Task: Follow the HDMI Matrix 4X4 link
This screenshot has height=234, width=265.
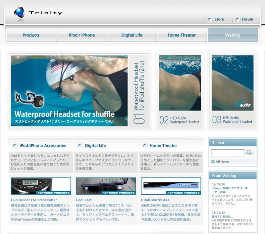Action: pos(155,200)
